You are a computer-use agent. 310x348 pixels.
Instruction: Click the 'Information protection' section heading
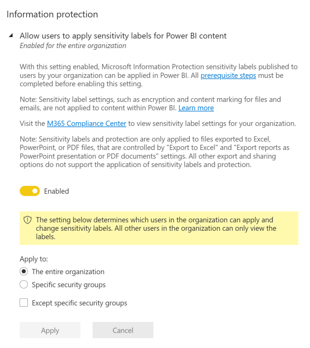tap(52, 14)
